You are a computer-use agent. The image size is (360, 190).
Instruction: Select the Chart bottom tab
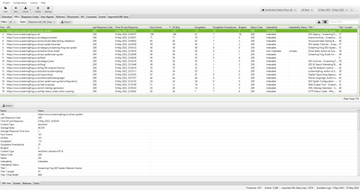(36, 183)
